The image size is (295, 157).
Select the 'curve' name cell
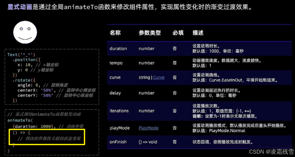click(x=115, y=78)
